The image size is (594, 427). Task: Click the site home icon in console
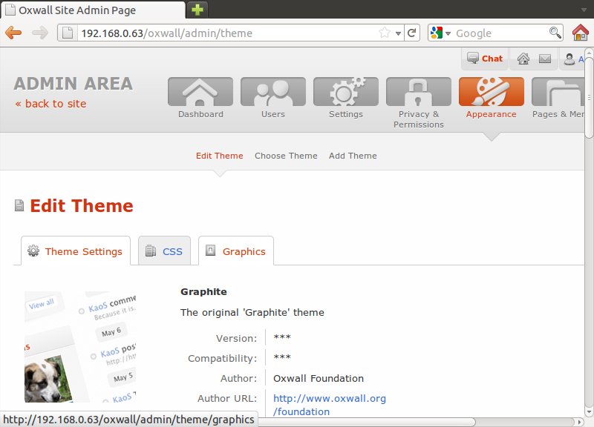tap(523, 59)
